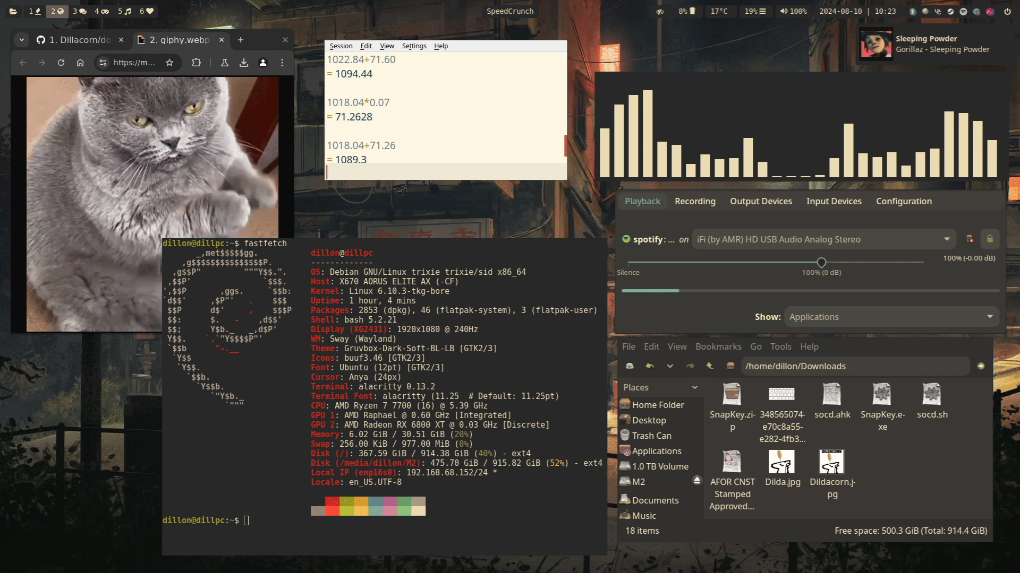Open Bookmarks menu in file manager
1020x573 pixels.
point(718,346)
